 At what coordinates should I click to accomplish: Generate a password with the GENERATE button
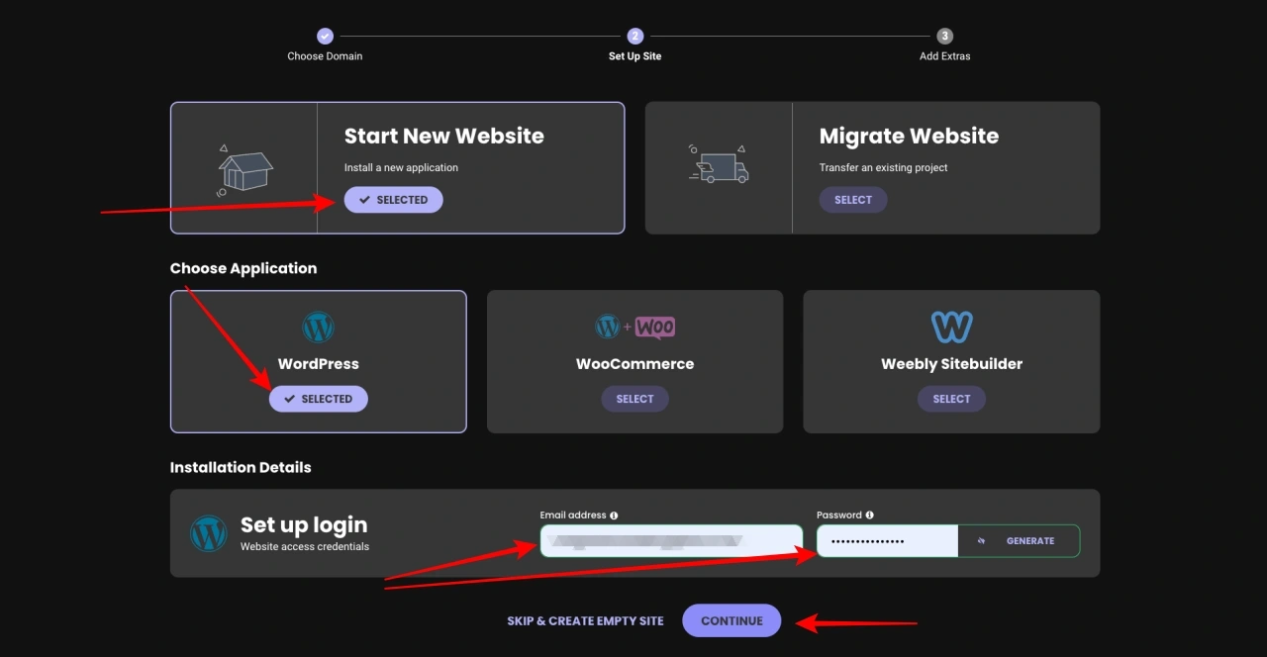coord(1030,540)
